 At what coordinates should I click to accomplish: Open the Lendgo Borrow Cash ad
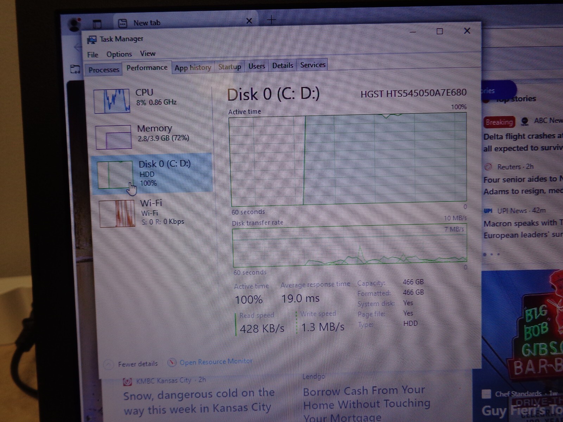(x=367, y=403)
